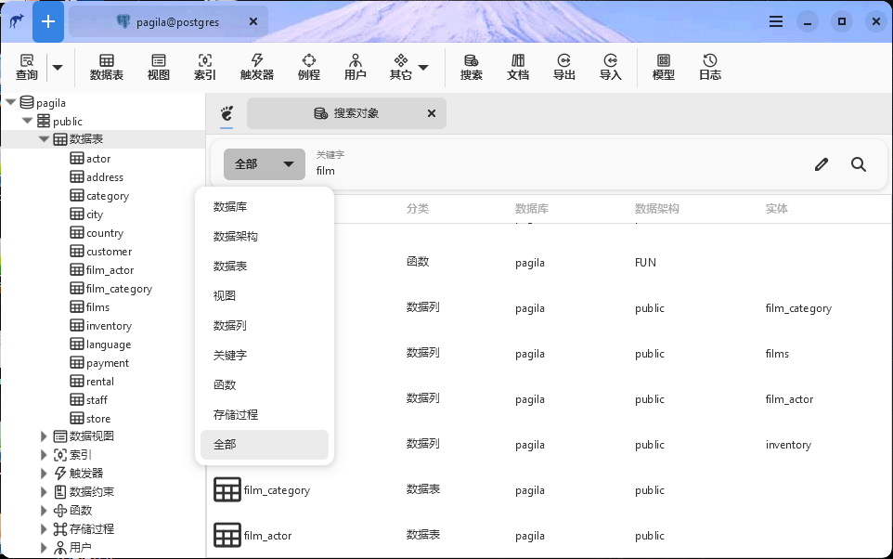Click the pencil edit button

[x=821, y=163]
